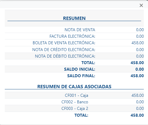Select BOLETA DE VENTA ELECTRÓNICA label
Viewport: 148px width, 125px height.
point(64,43)
